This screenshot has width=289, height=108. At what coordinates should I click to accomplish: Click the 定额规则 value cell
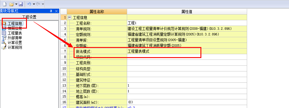point(187,35)
